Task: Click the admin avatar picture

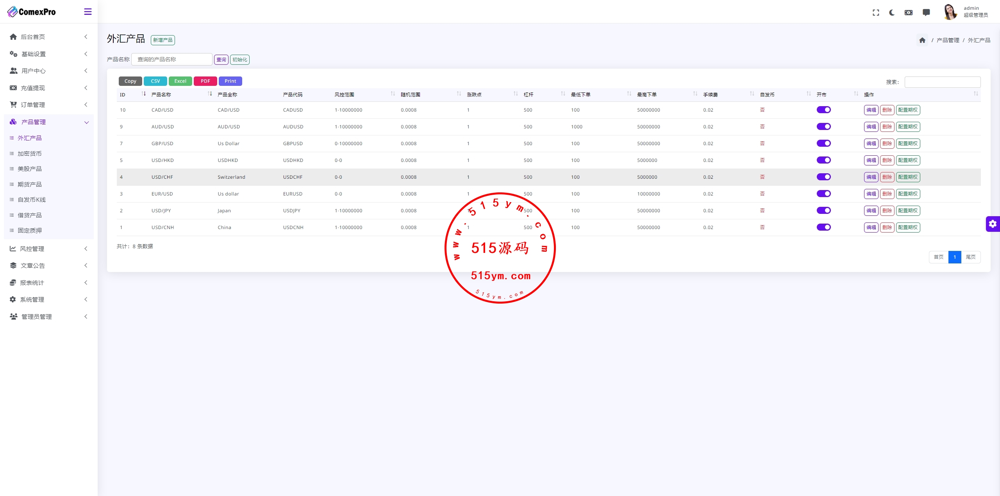Action: point(950,12)
